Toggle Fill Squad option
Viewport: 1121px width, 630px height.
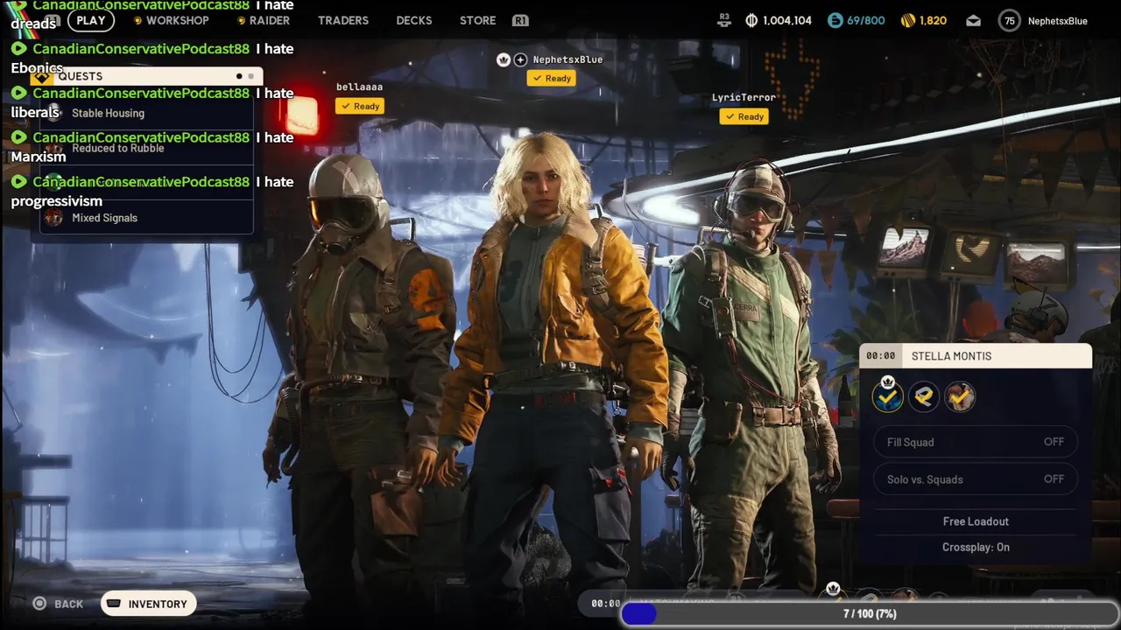(976, 442)
